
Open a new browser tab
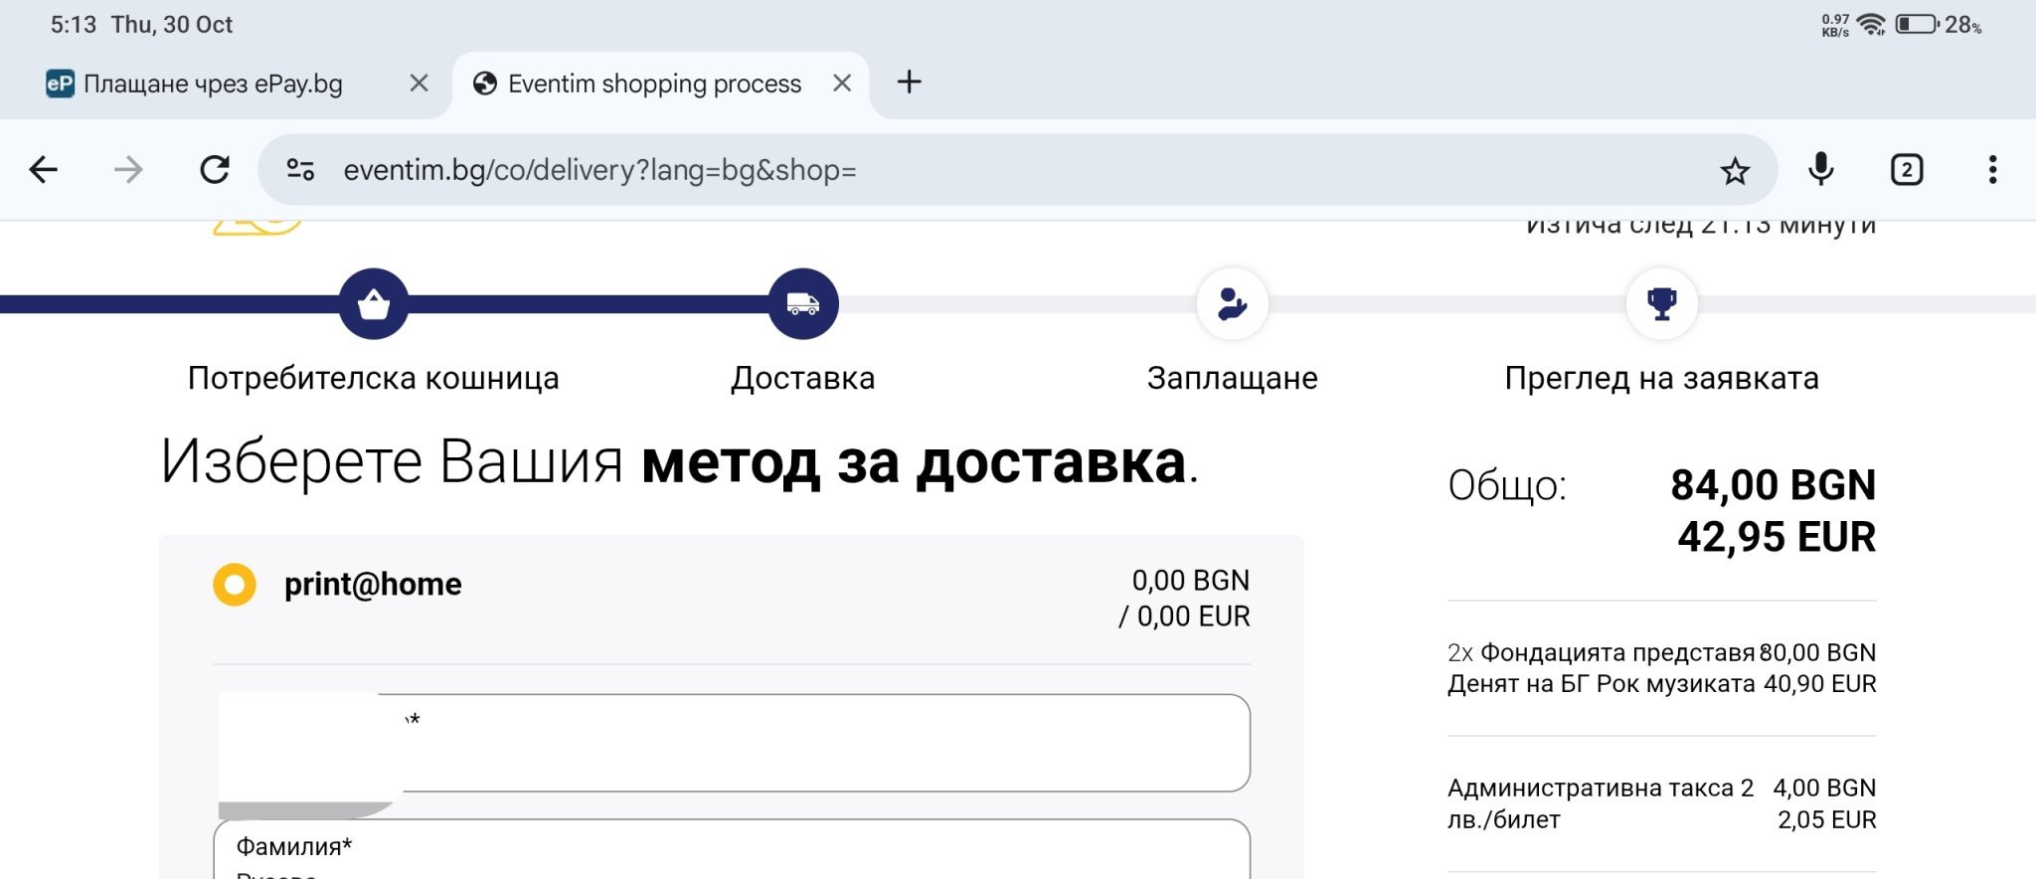coord(909,83)
